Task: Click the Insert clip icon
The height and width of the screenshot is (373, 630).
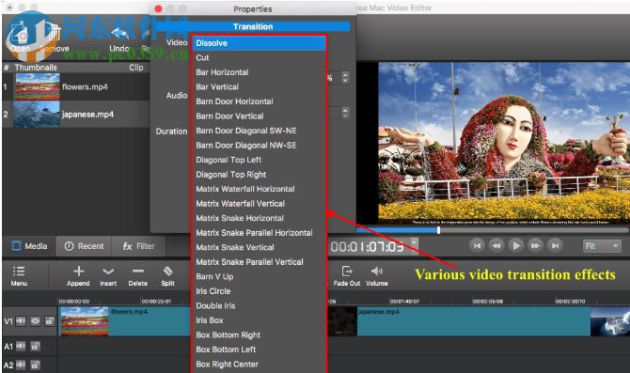Action: [x=108, y=276]
